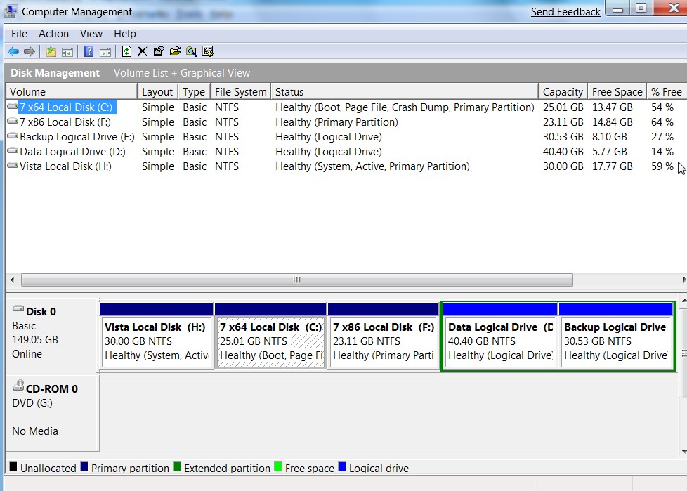Image resolution: width=687 pixels, height=491 pixels.
Task: Sort by the Layout column header
Action: click(x=158, y=91)
